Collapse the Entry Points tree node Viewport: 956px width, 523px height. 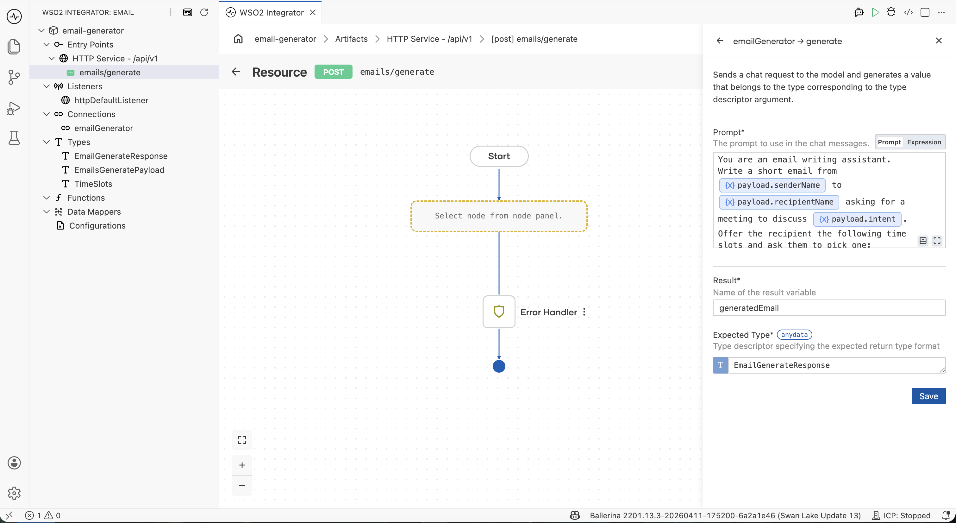[x=47, y=45]
